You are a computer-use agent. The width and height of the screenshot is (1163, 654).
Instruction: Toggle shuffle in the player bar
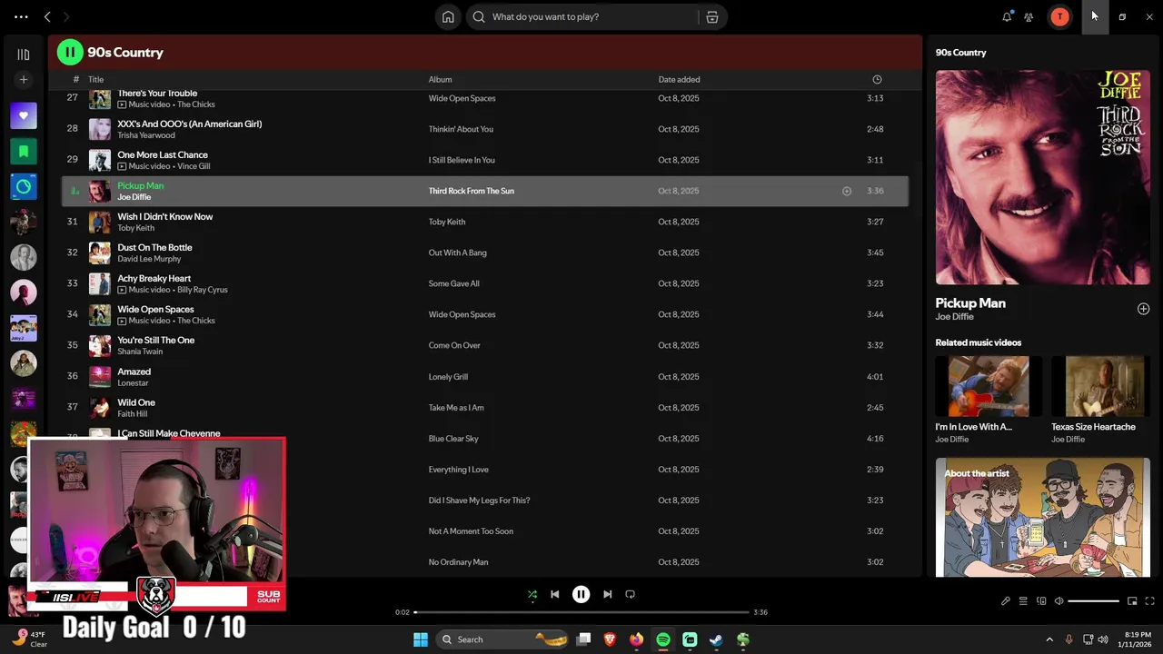[532, 594]
